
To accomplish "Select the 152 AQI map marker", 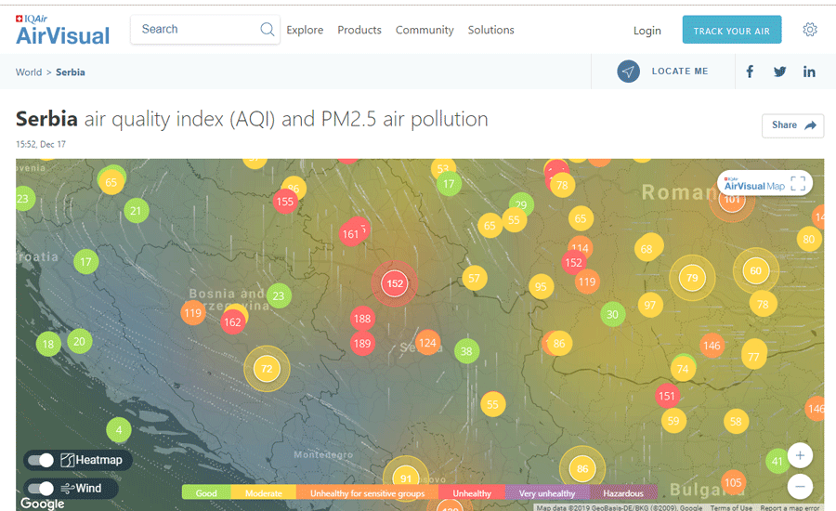I will 395,283.
